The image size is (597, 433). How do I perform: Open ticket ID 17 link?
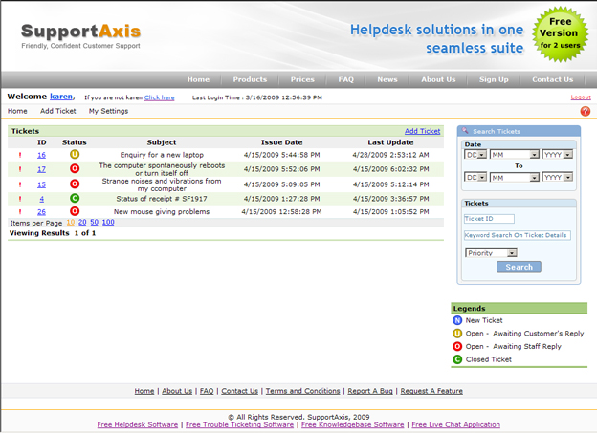[41, 169]
